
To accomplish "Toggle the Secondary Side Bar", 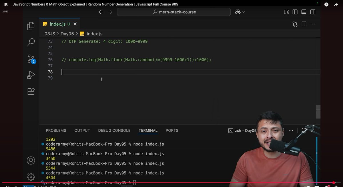I will tap(313, 12).
